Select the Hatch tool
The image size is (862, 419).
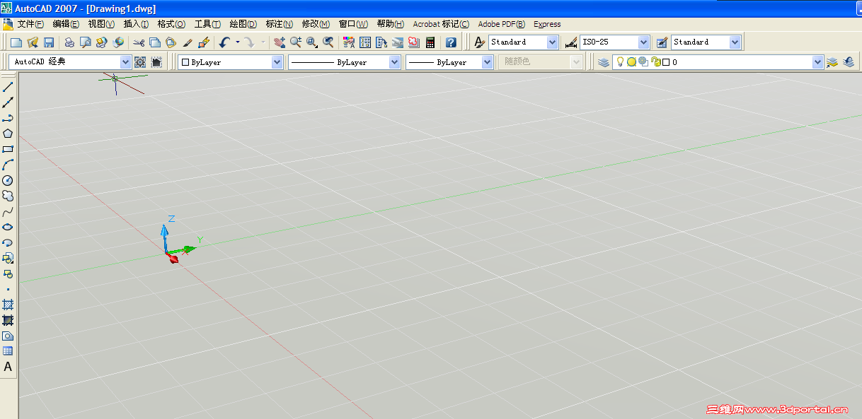[8, 305]
